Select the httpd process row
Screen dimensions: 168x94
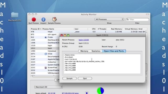(x=88, y=32)
